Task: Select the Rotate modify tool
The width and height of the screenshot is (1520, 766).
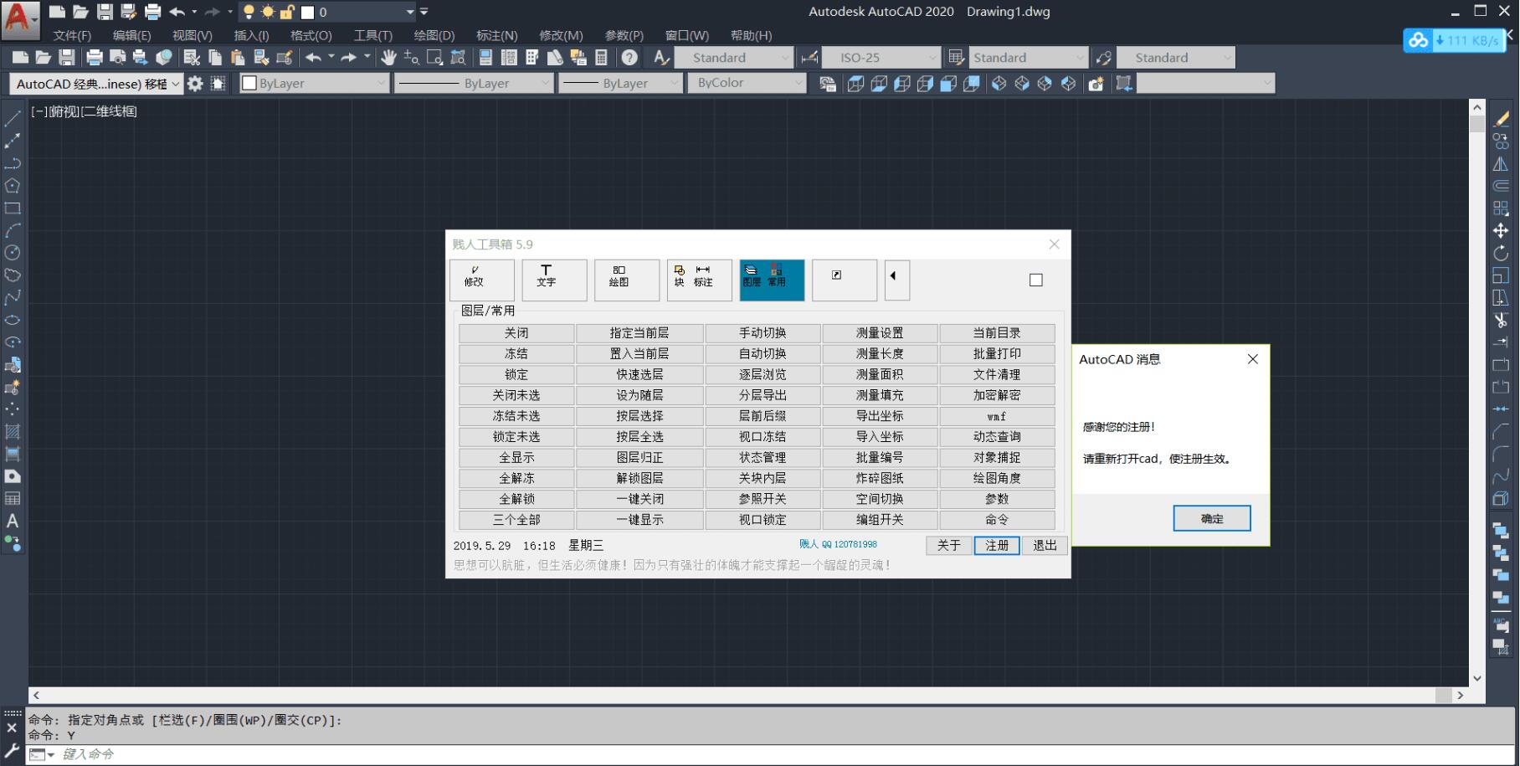Action: pyautogui.click(x=1501, y=253)
